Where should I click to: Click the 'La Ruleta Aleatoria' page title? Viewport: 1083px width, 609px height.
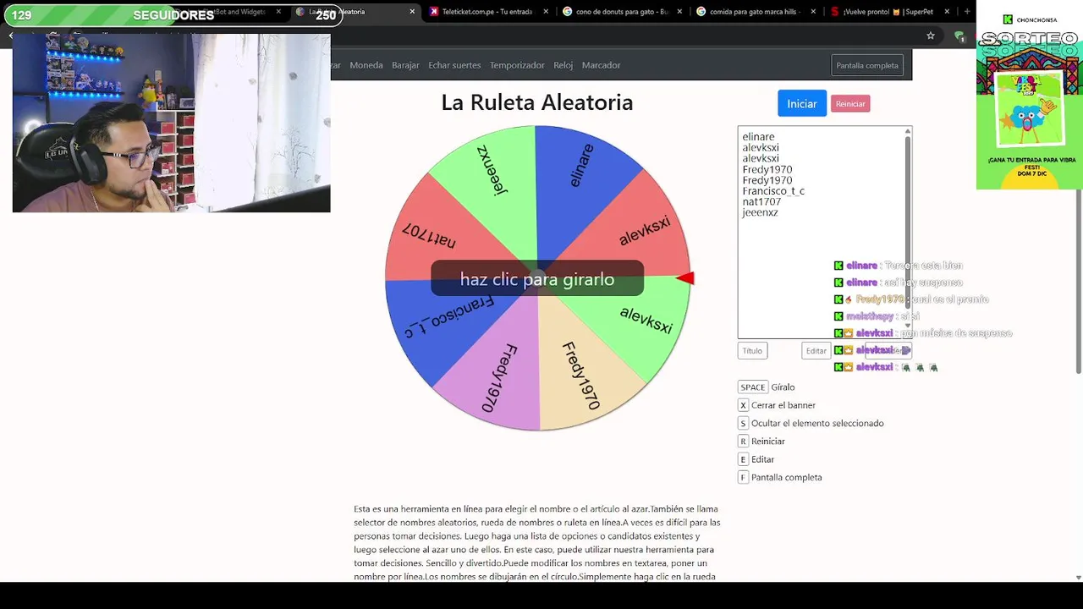537,102
